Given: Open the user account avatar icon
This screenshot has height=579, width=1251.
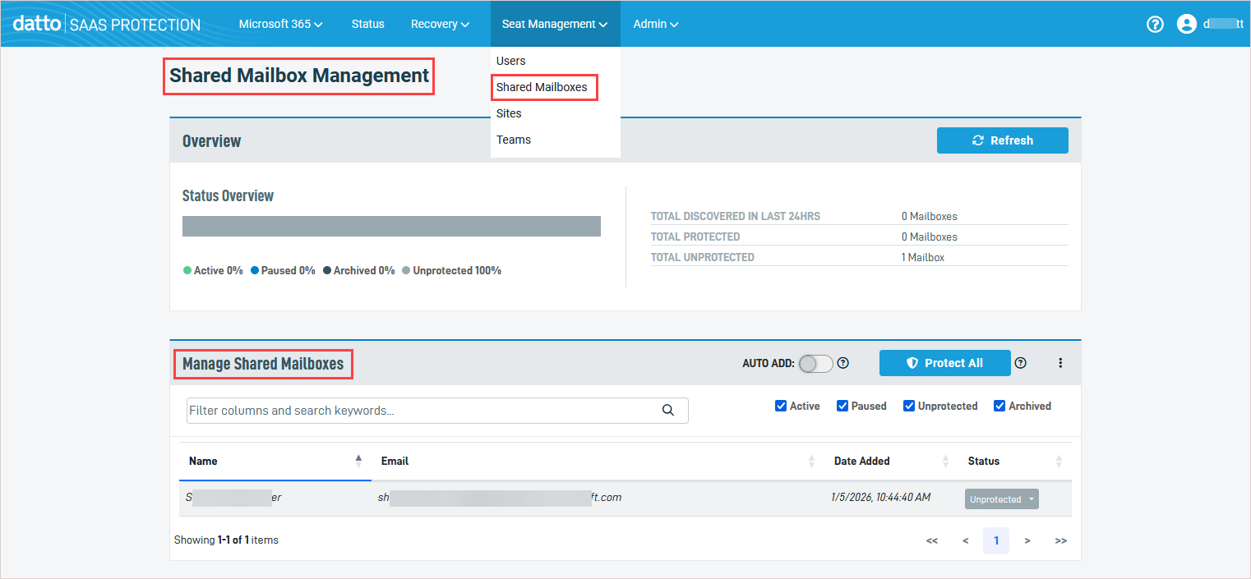Looking at the screenshot, I should (x=1186, y=24).
